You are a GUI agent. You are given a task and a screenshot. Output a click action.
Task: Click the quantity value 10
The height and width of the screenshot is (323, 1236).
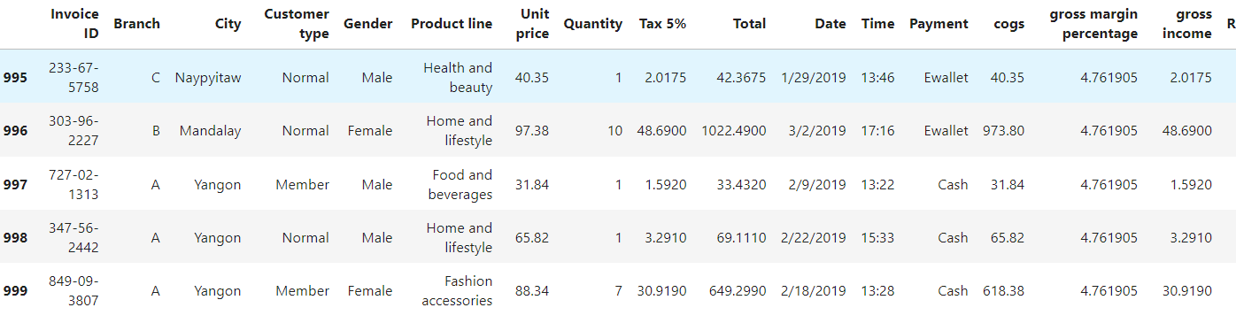click(614, 130)
